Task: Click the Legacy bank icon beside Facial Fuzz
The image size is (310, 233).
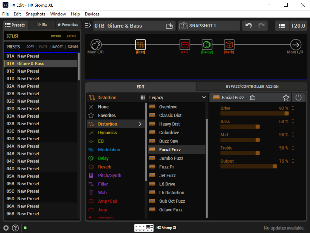Action: (x=252, y=97)
